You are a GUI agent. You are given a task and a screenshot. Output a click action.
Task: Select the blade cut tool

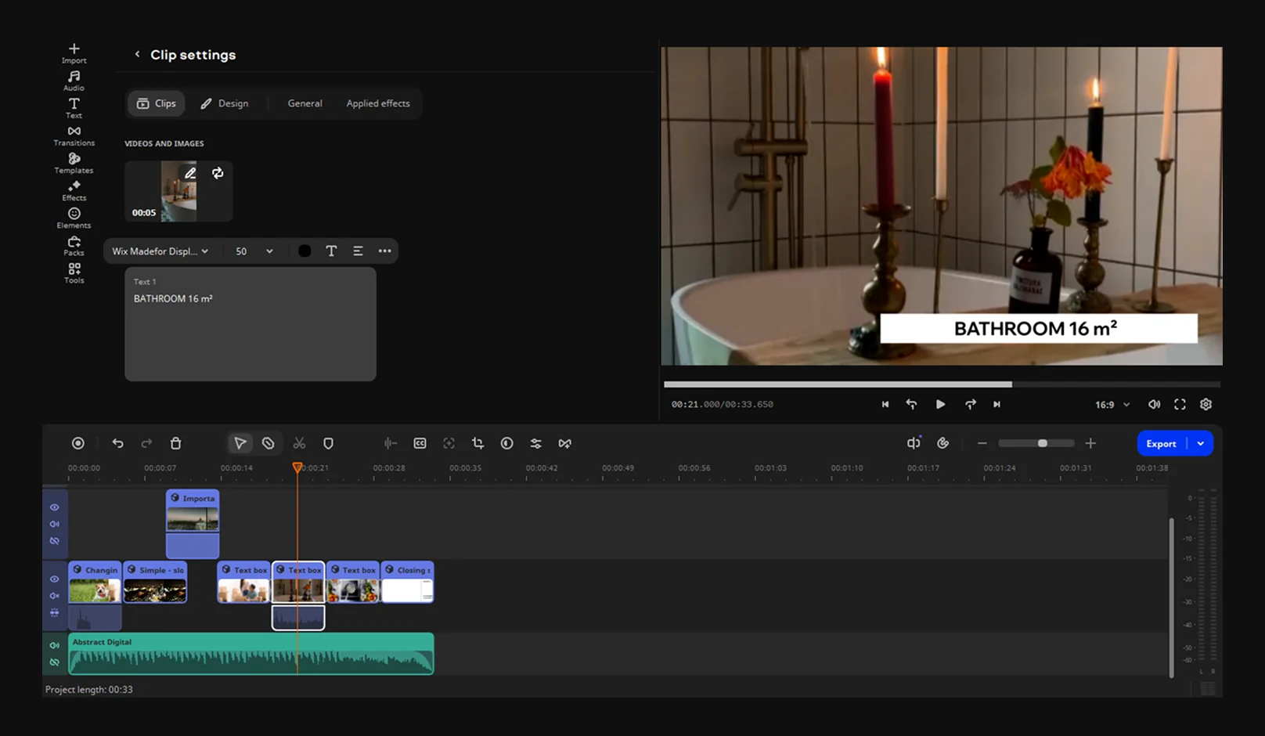(268, 443)
